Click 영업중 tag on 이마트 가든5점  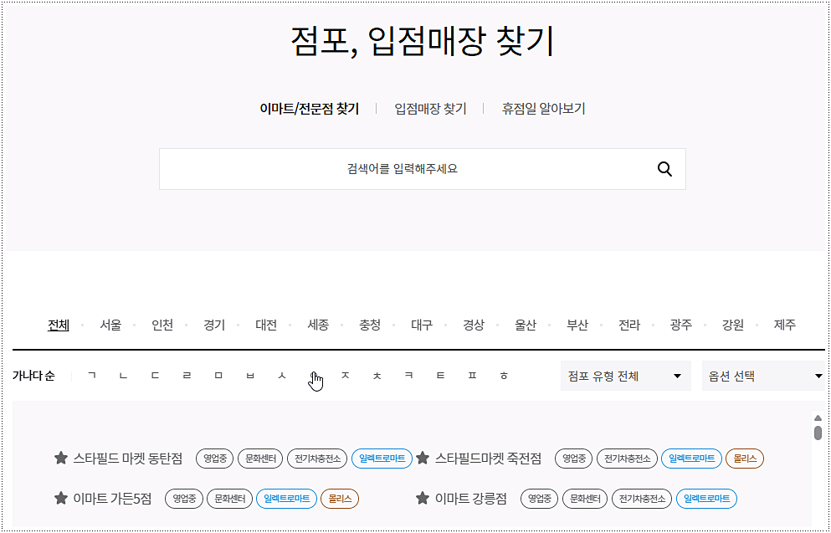tap(184, 499)
